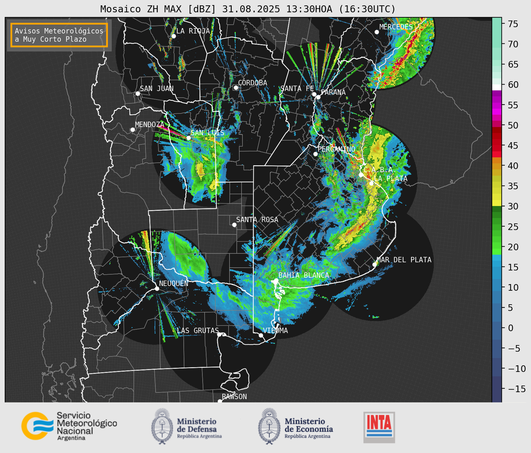Click the 'LAS GRUTAS' city label
This screenshot has height=453, width=531.
[x=198, y=330]
